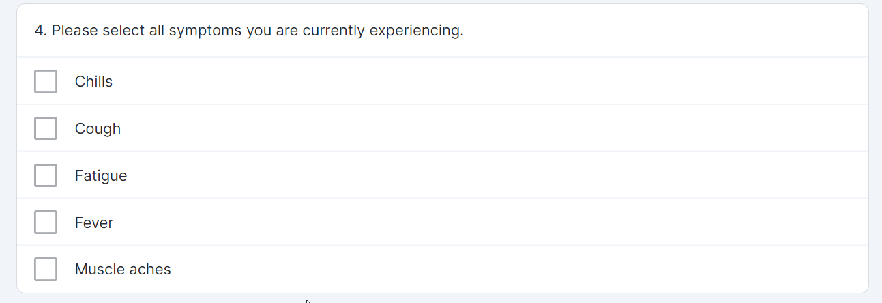Screen dimensions: 882x303
Task: Tick the Chills checkbox
Action: pyautogui.click(x=46, y=82)
